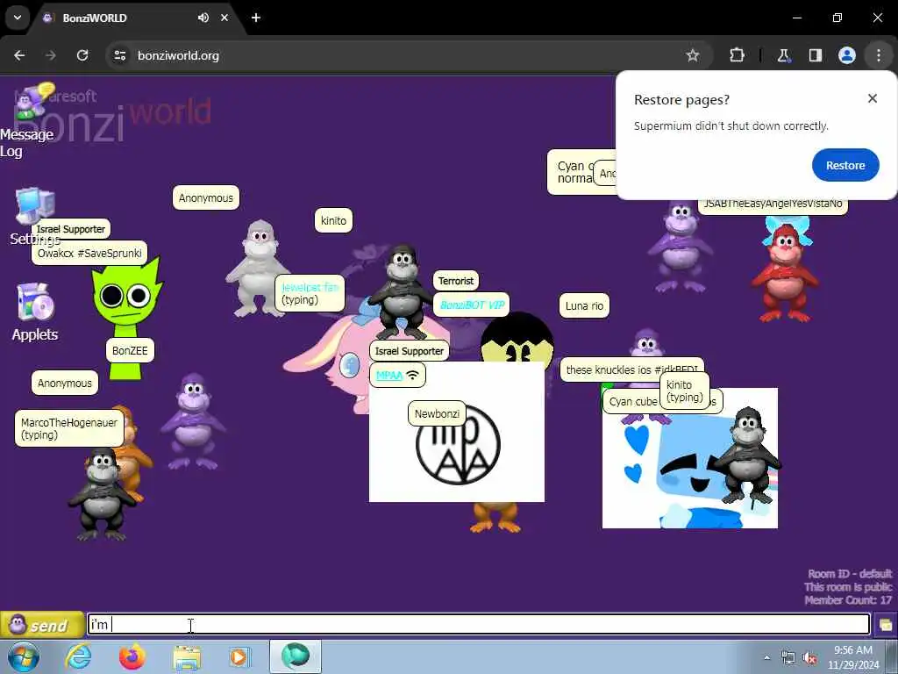898x674 pixels.
Task: Close the BonziWORLD tab
Action: 224,18
